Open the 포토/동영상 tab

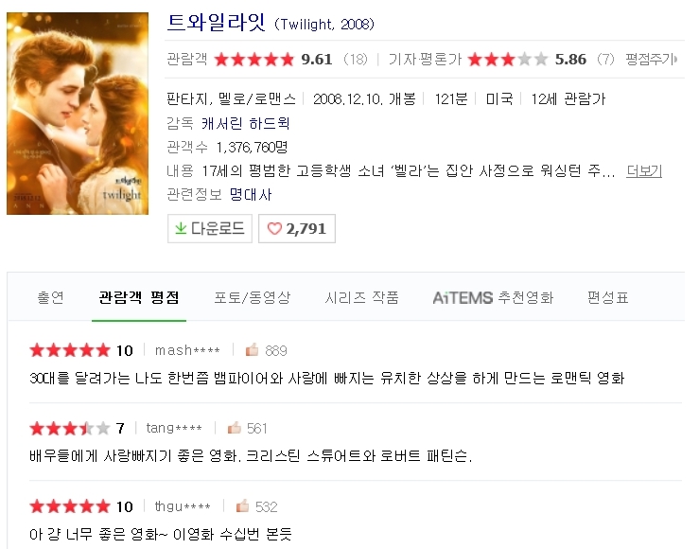pyautogui.click(x=253, y=297)
